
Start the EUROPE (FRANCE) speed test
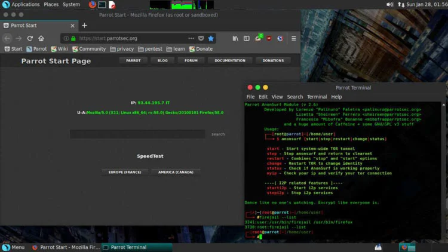(x=124, y=172)
